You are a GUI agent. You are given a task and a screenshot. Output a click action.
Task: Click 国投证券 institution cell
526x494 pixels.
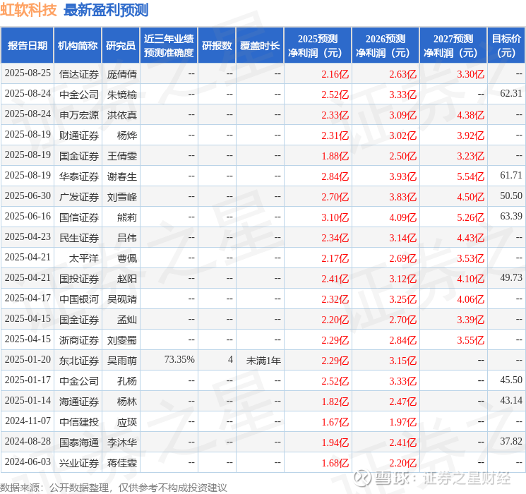(x=79, y=279)
